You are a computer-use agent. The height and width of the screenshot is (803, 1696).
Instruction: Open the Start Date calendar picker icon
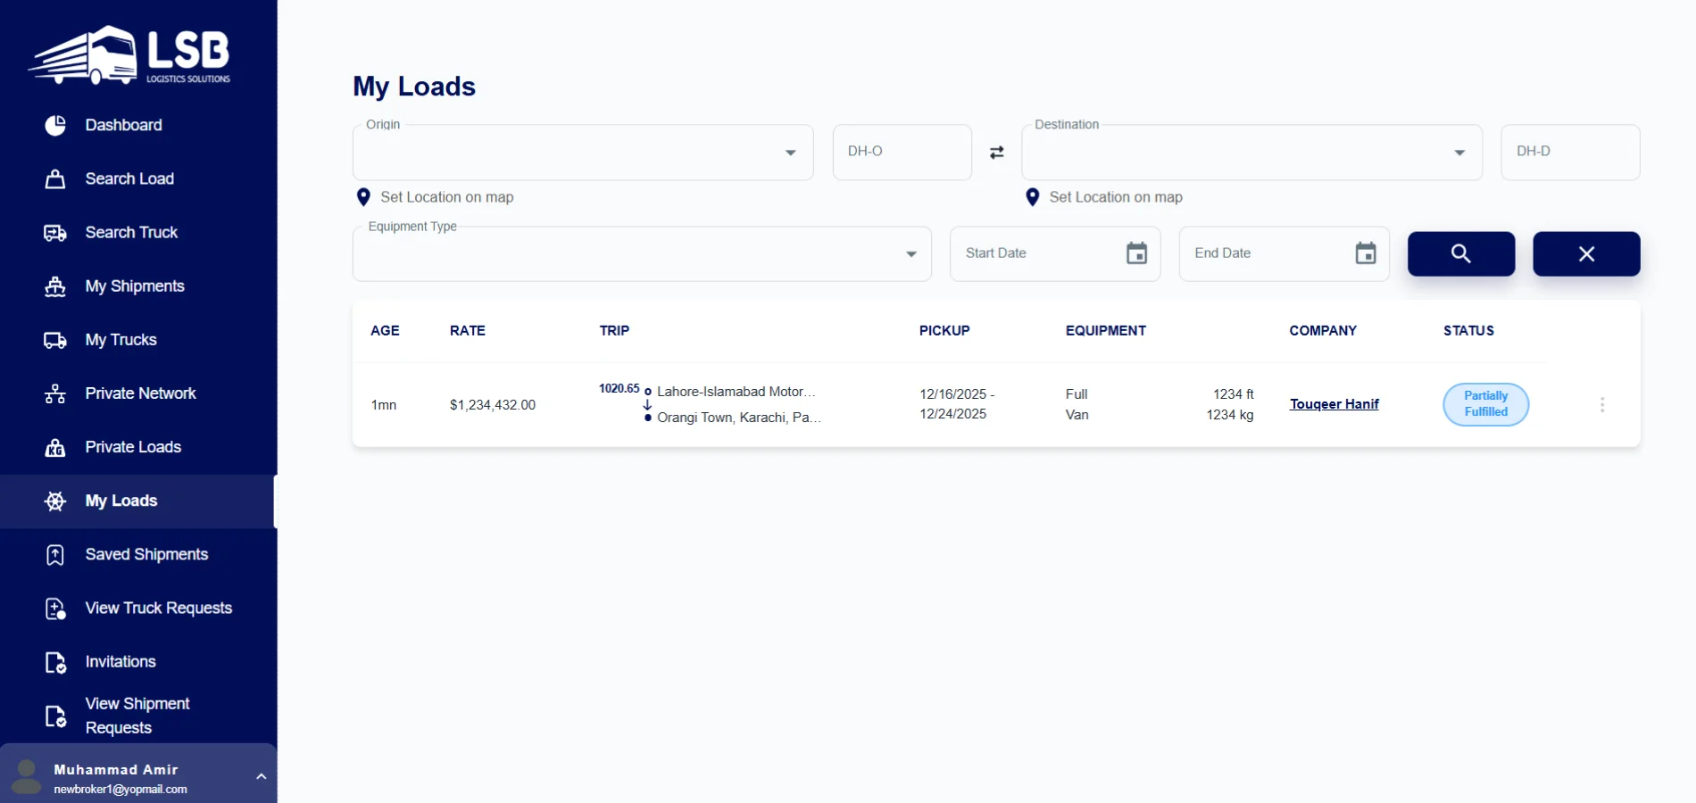click(x=1136, y=253)
